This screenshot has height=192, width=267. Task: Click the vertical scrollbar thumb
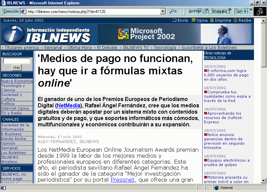click(263, 45)
